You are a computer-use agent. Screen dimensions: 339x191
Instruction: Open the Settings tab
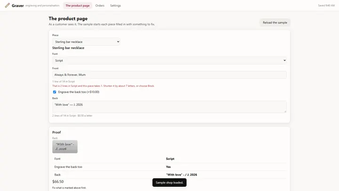point(115,6)
